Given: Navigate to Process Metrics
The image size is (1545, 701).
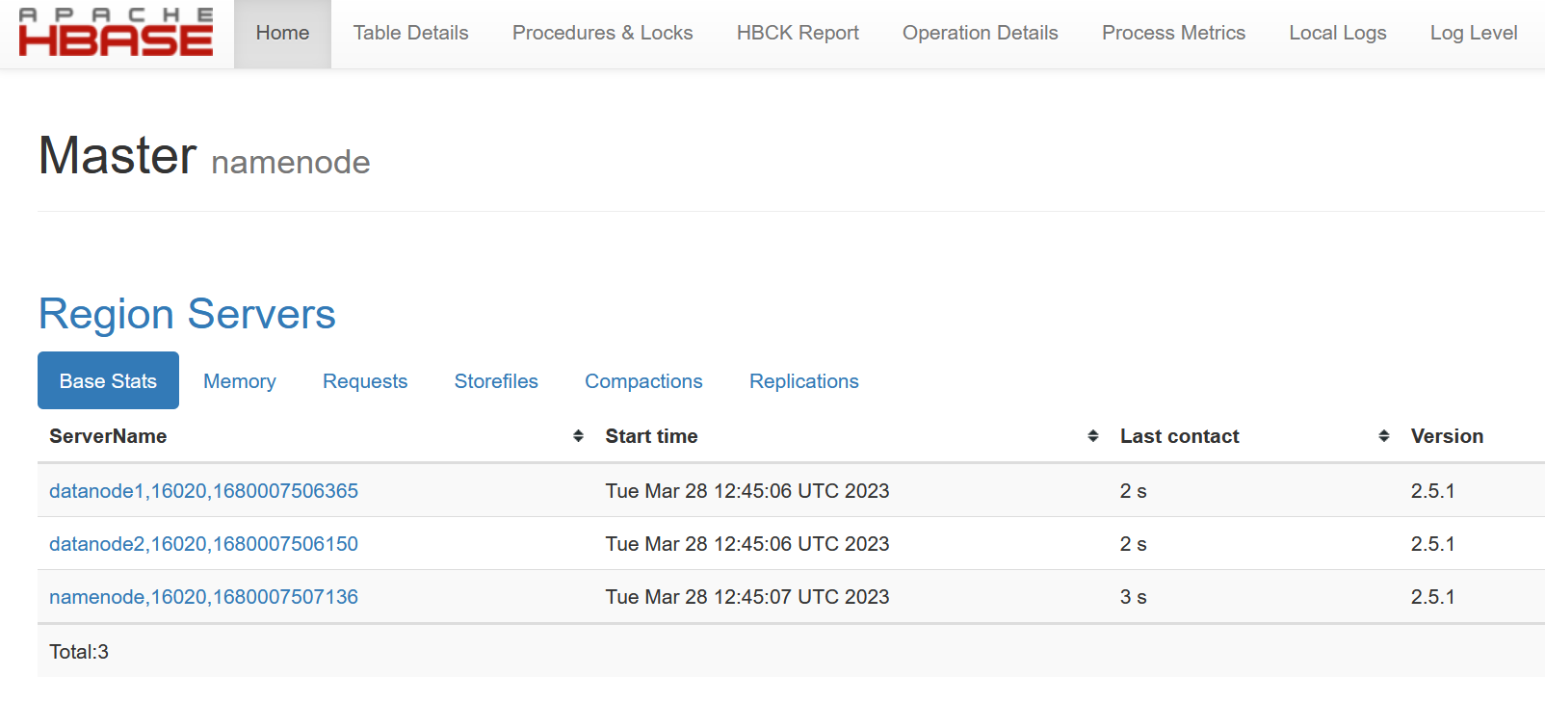Looking at the screenshot, I should point(1173,33).
